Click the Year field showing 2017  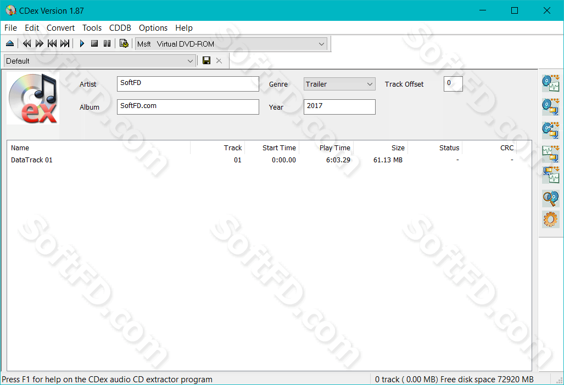339,106
